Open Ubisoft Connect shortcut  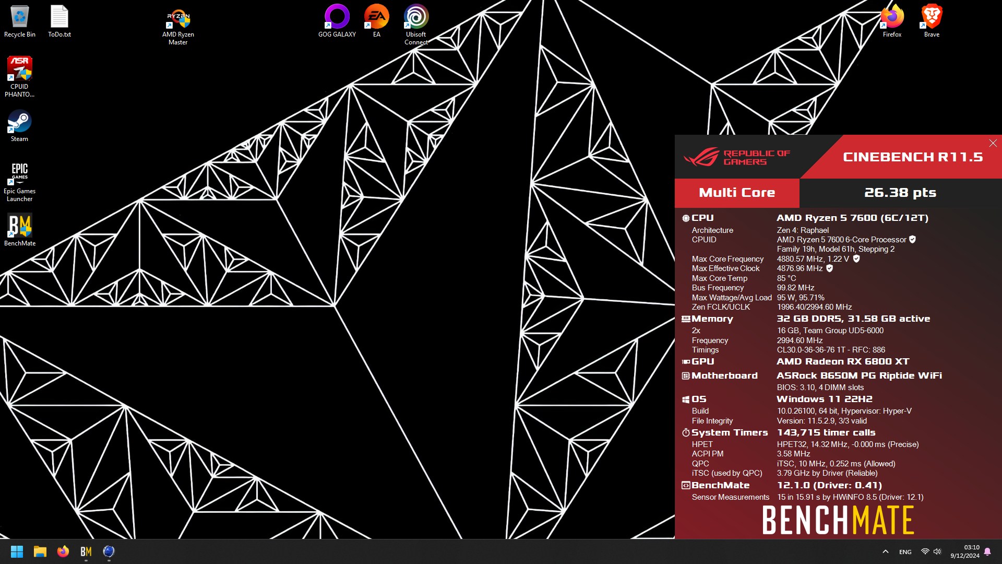(x=416, y=25)
